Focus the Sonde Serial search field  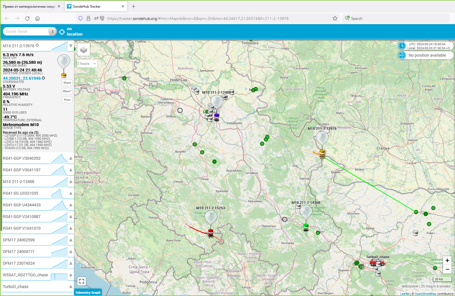[26, 31]
